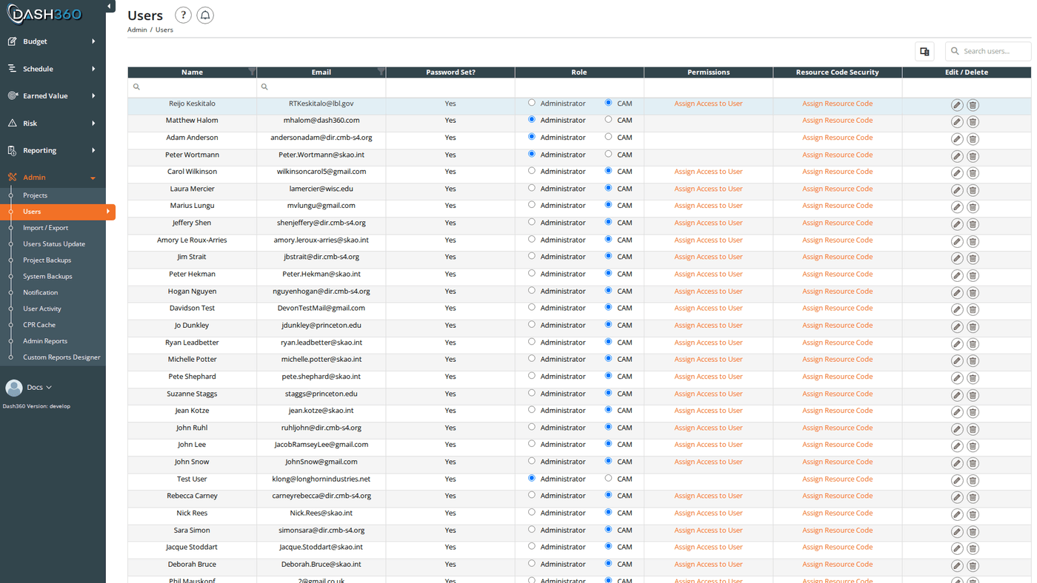Edit user Michelle Potter with pencil icon

coord(957,360)
